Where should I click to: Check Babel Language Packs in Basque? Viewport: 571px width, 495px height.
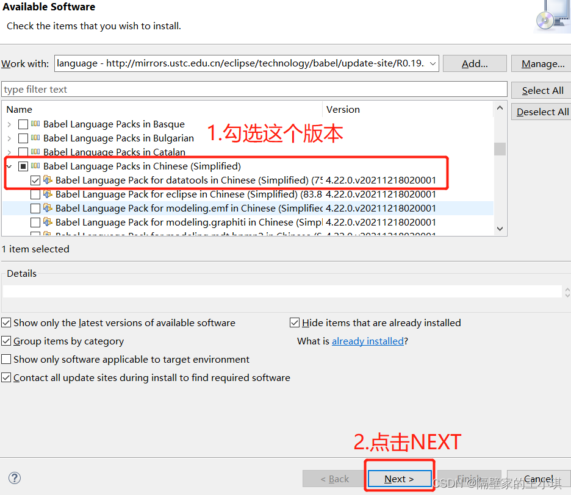point(23,124)
